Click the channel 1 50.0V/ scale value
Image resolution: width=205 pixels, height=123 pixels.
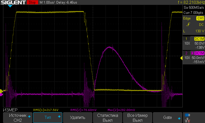199,43
